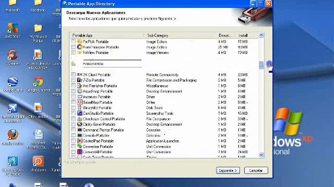The image size is (334, 187).
Task: Click the Converber Portable icon
Action: pos(80,146)
